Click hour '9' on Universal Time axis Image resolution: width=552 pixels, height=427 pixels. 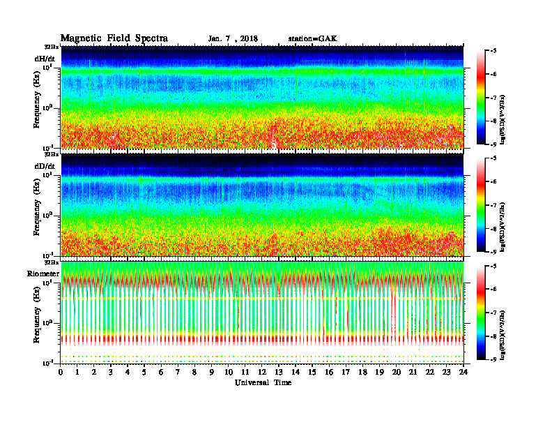pos(212,373)
